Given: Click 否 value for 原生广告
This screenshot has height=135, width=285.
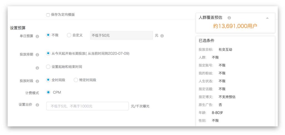Looking at the screenshot, I should pos(220,105).
